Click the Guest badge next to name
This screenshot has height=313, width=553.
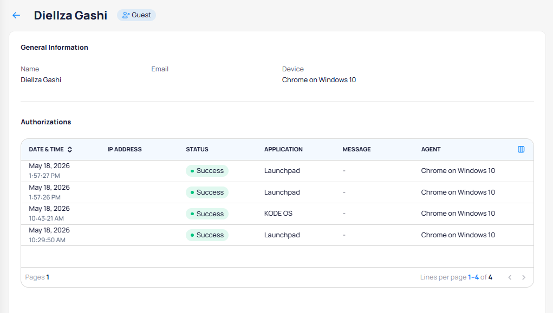tap(136, 15)
